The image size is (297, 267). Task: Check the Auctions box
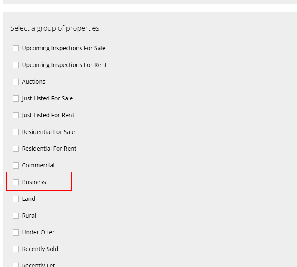pos(15,82)
